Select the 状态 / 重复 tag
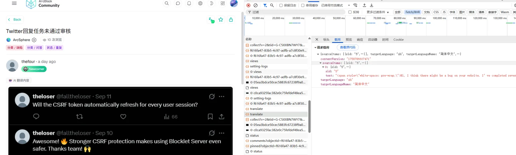The height and width of the screenshot is (155, 516). [x=54, y=48]
